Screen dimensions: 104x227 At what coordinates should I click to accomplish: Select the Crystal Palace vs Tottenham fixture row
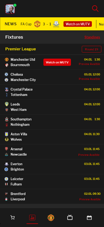[52, 92]
